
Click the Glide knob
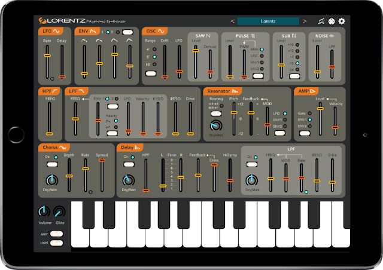pos(59,211)
